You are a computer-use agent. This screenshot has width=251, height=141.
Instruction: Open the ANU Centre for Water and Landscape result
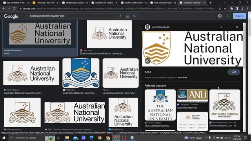click(x=75, y=112)
